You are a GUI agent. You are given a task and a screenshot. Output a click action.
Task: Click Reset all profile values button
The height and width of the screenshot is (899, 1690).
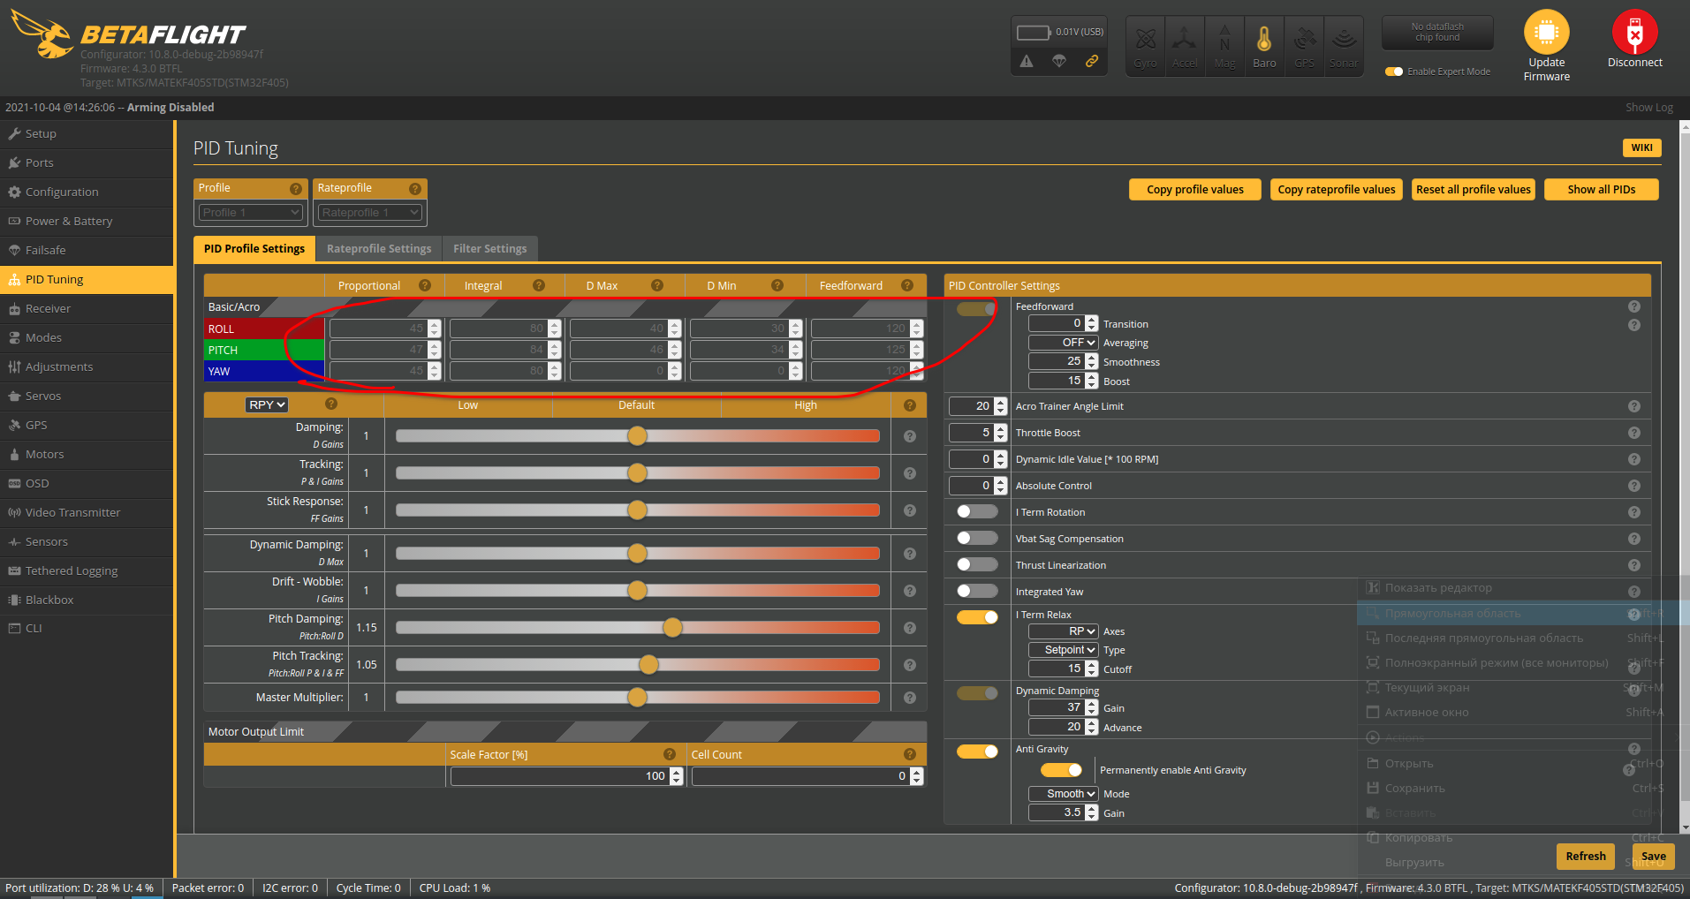pos(1474,190)
